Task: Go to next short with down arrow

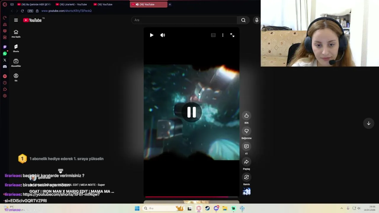Action: (369, 123)
